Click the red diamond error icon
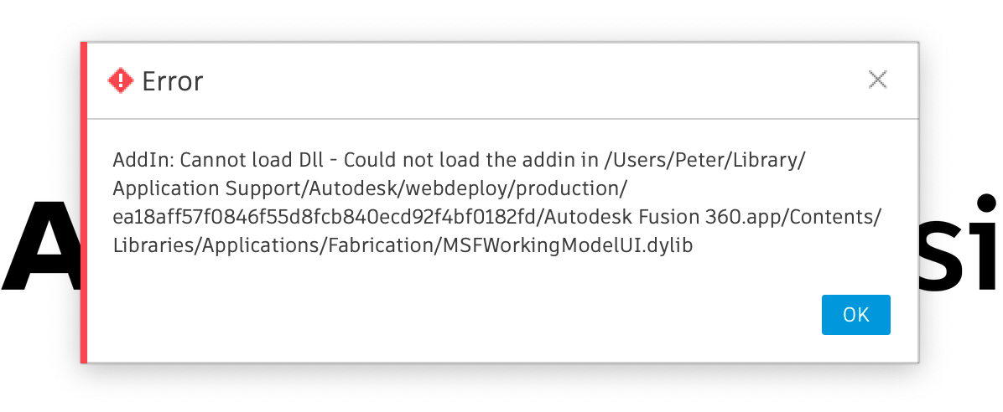 (120, 80)
